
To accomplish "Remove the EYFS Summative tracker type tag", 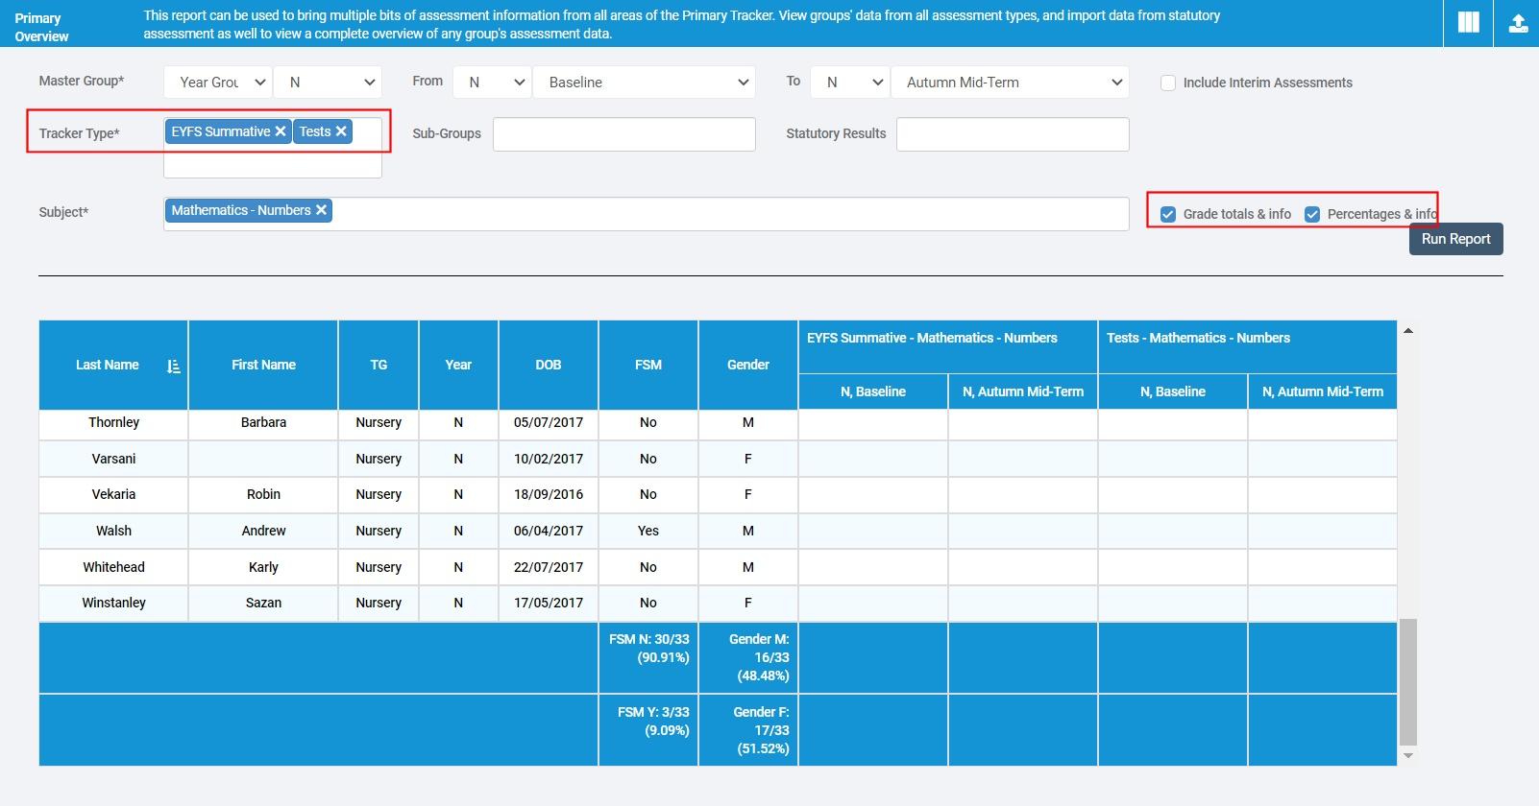I will [x=281, y=131].
